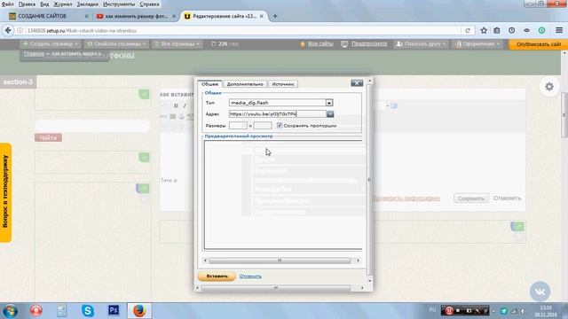
Task: Open a new browser tab
Action: point(275,16)
